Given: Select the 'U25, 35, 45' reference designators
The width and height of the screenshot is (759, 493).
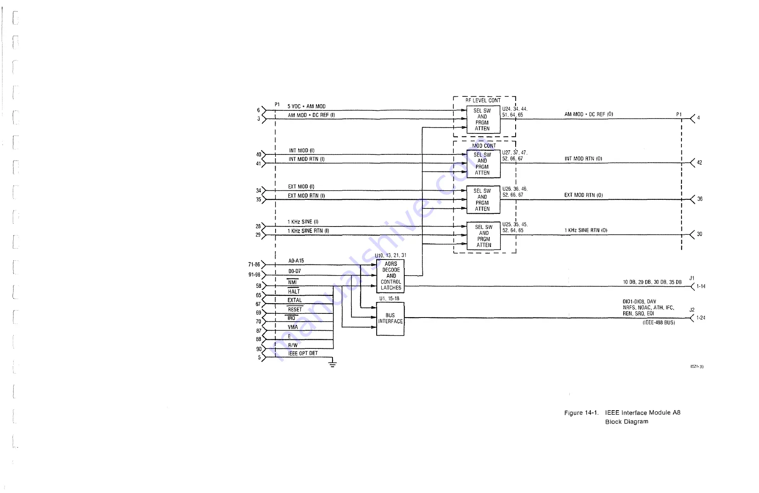Looking at the screenshot, I should (x=515, y=224).
